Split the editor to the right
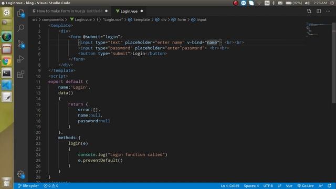Viewport: 336px width, 189px height. [319, 11]
